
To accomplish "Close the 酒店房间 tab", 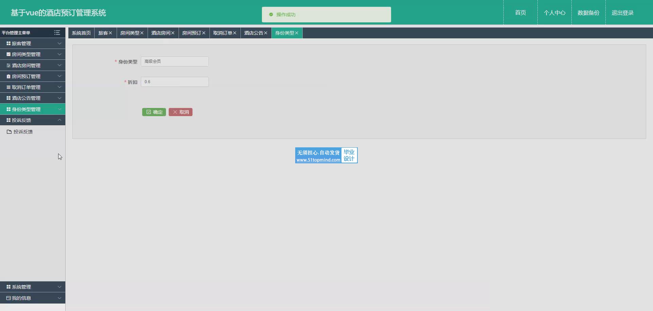I will (173, 33).
